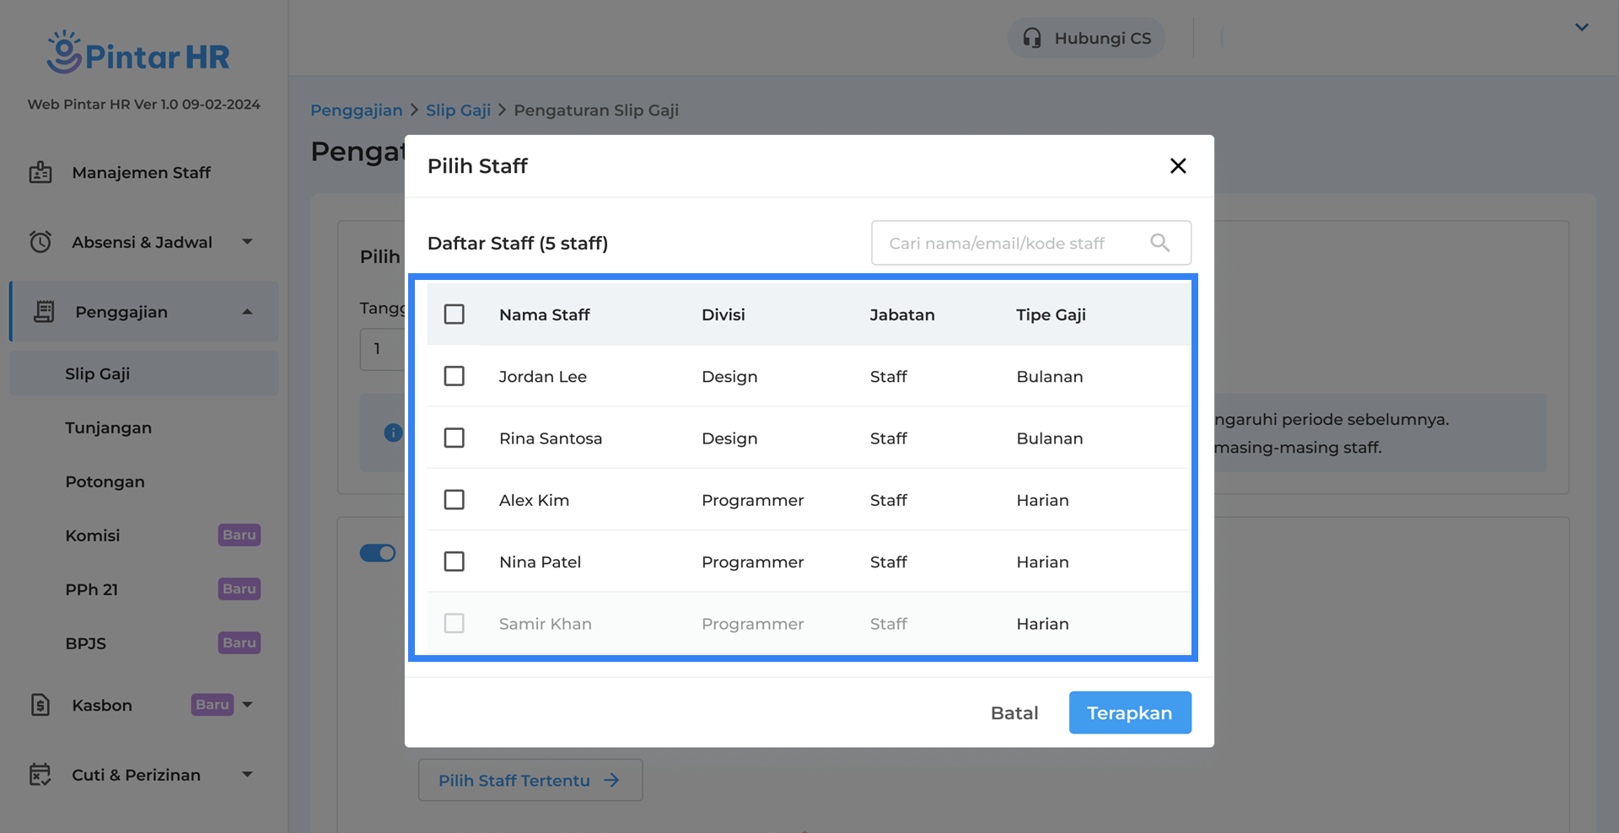Select the checkbox for Jordan Lee
Image resolution: width=1619 pixels, height=833 pixels.
point(455,376)
